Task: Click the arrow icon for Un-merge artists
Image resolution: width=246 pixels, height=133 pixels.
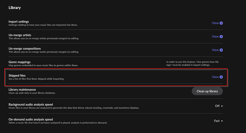Action: (x=221, y=37)
